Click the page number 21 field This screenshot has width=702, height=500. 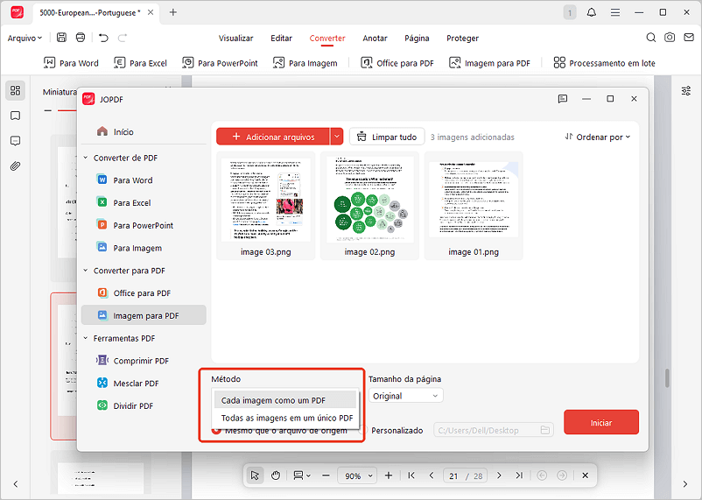pyautogui.click(x=453, y=475)
